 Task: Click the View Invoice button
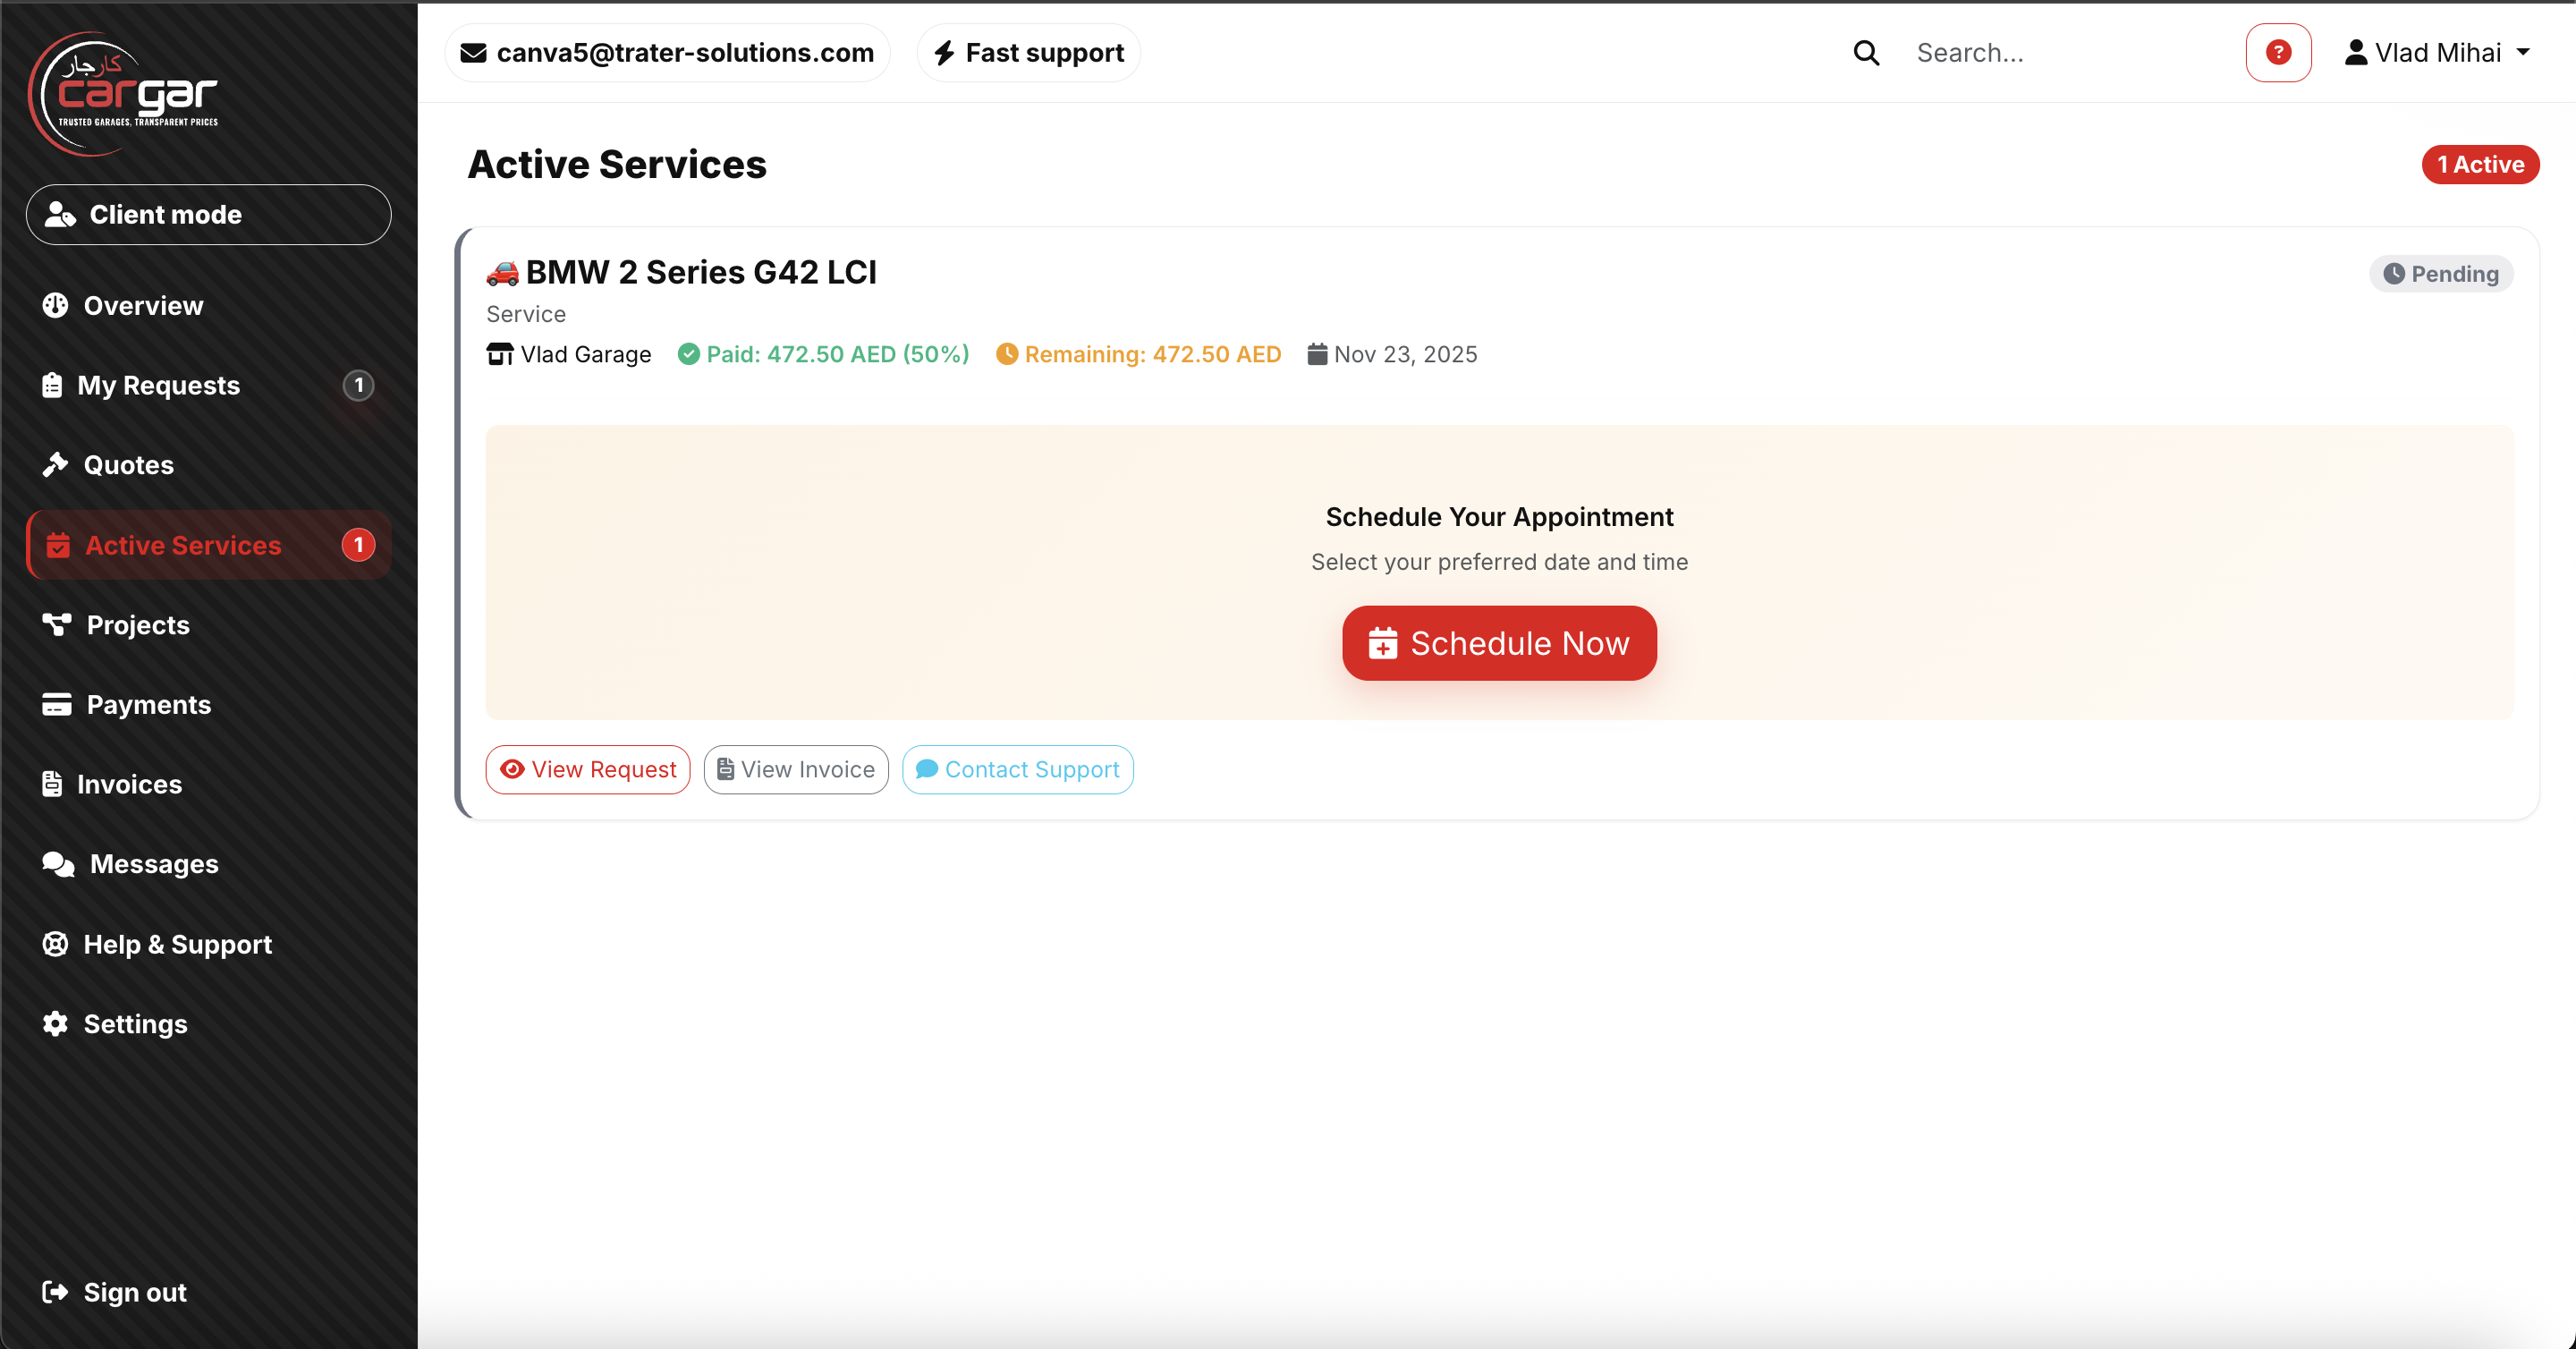pos(796,769)
